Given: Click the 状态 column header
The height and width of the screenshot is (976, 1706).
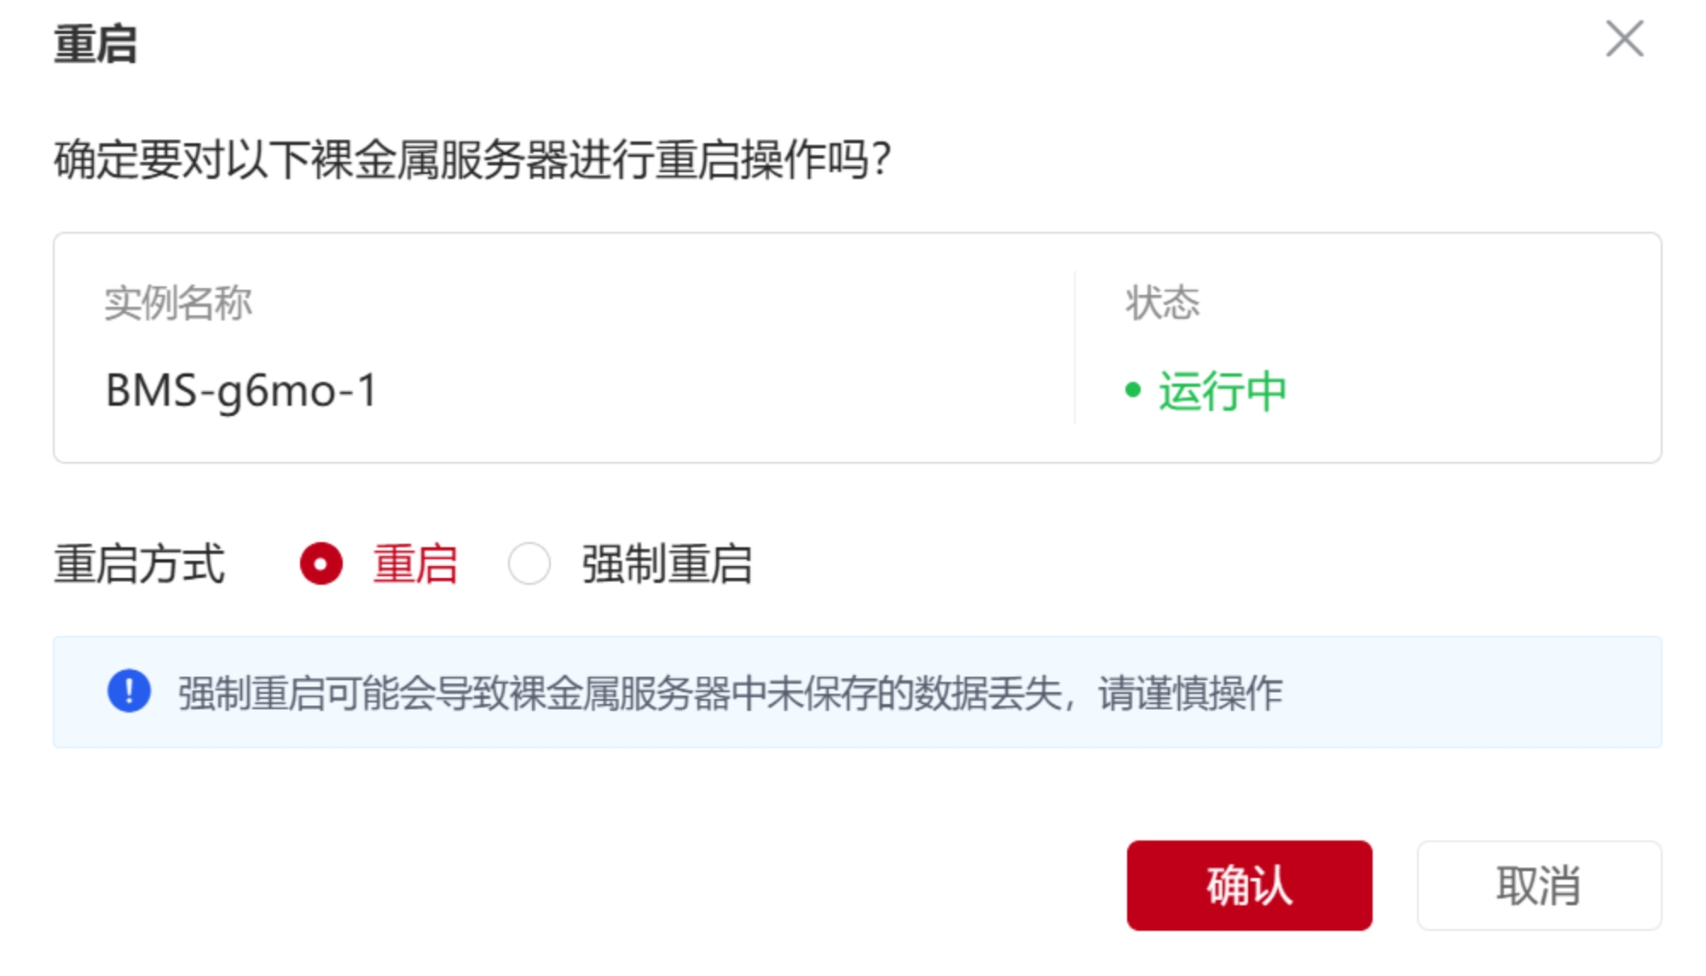Looking at the screenshot, I should coord(1162,303).
